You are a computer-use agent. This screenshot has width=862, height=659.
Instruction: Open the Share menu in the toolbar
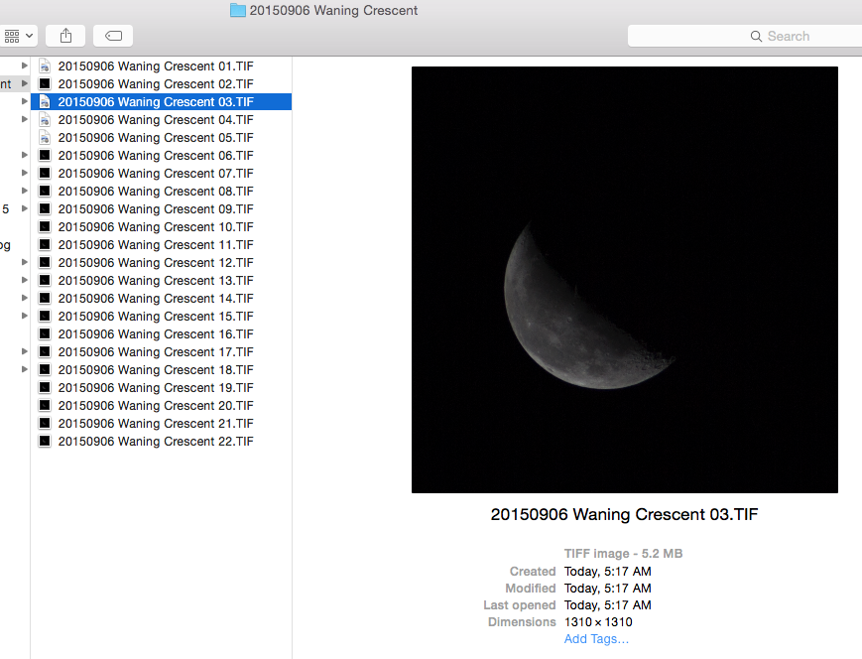(64, 35)
